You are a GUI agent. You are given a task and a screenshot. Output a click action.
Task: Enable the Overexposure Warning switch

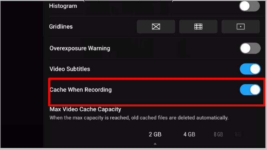(x=250, y=48)
